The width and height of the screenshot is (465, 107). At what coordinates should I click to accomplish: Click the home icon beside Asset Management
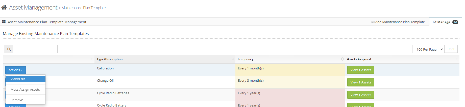4,8
